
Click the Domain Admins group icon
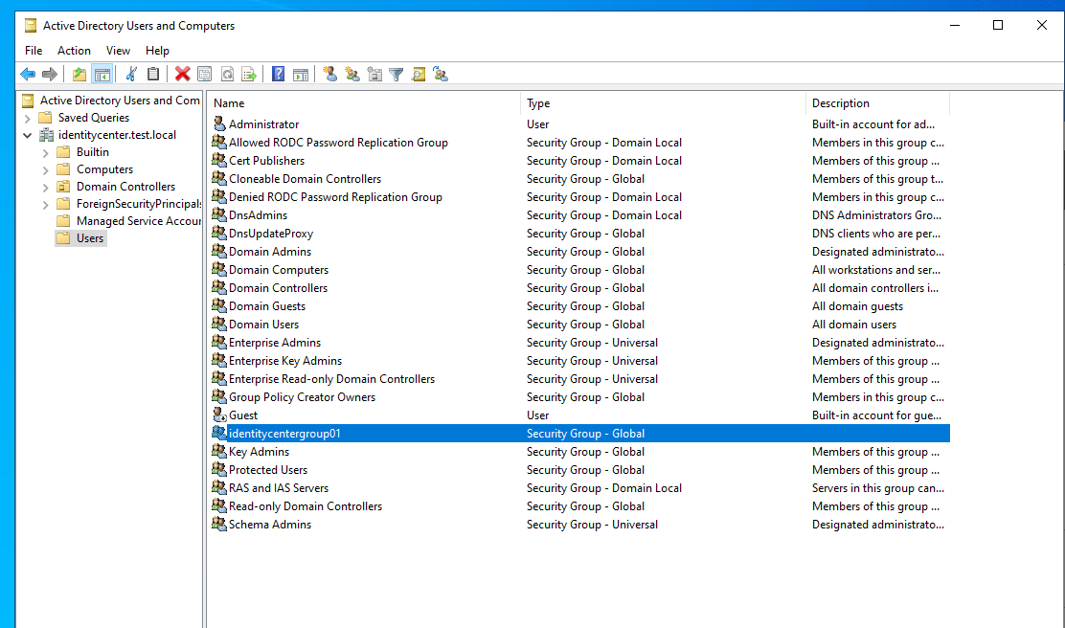(x=218, y=251)
